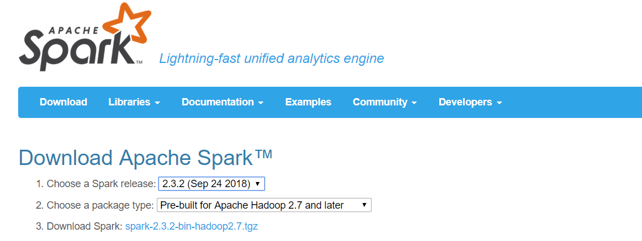Click the arrow of package type selector
This screenshot has height=241, width=642.
point(364,205)
